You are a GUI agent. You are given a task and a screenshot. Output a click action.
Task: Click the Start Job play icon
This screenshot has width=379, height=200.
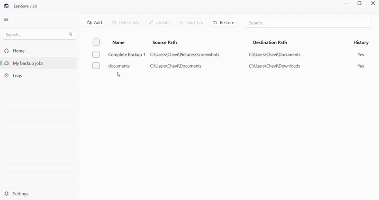tap(182, 22)
